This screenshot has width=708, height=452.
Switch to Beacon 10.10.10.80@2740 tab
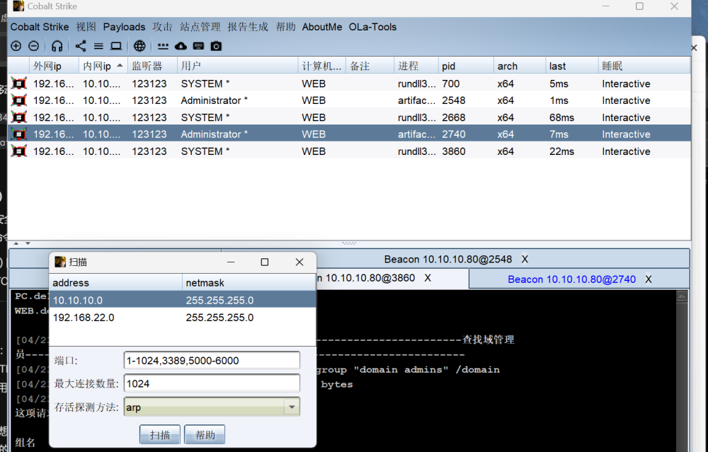coord(571,279)
